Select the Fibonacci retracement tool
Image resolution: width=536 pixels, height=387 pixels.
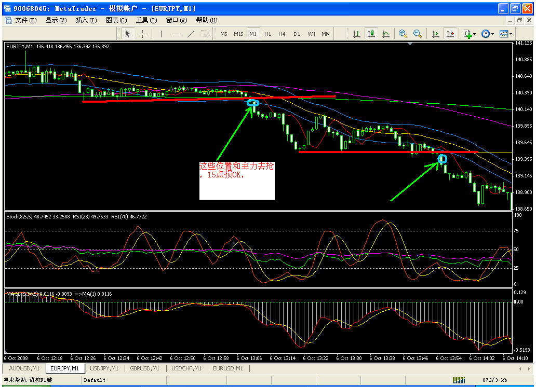(205, 34)
